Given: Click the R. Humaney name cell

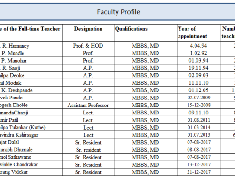Looking at the screenshot, I should click(31, 46).
